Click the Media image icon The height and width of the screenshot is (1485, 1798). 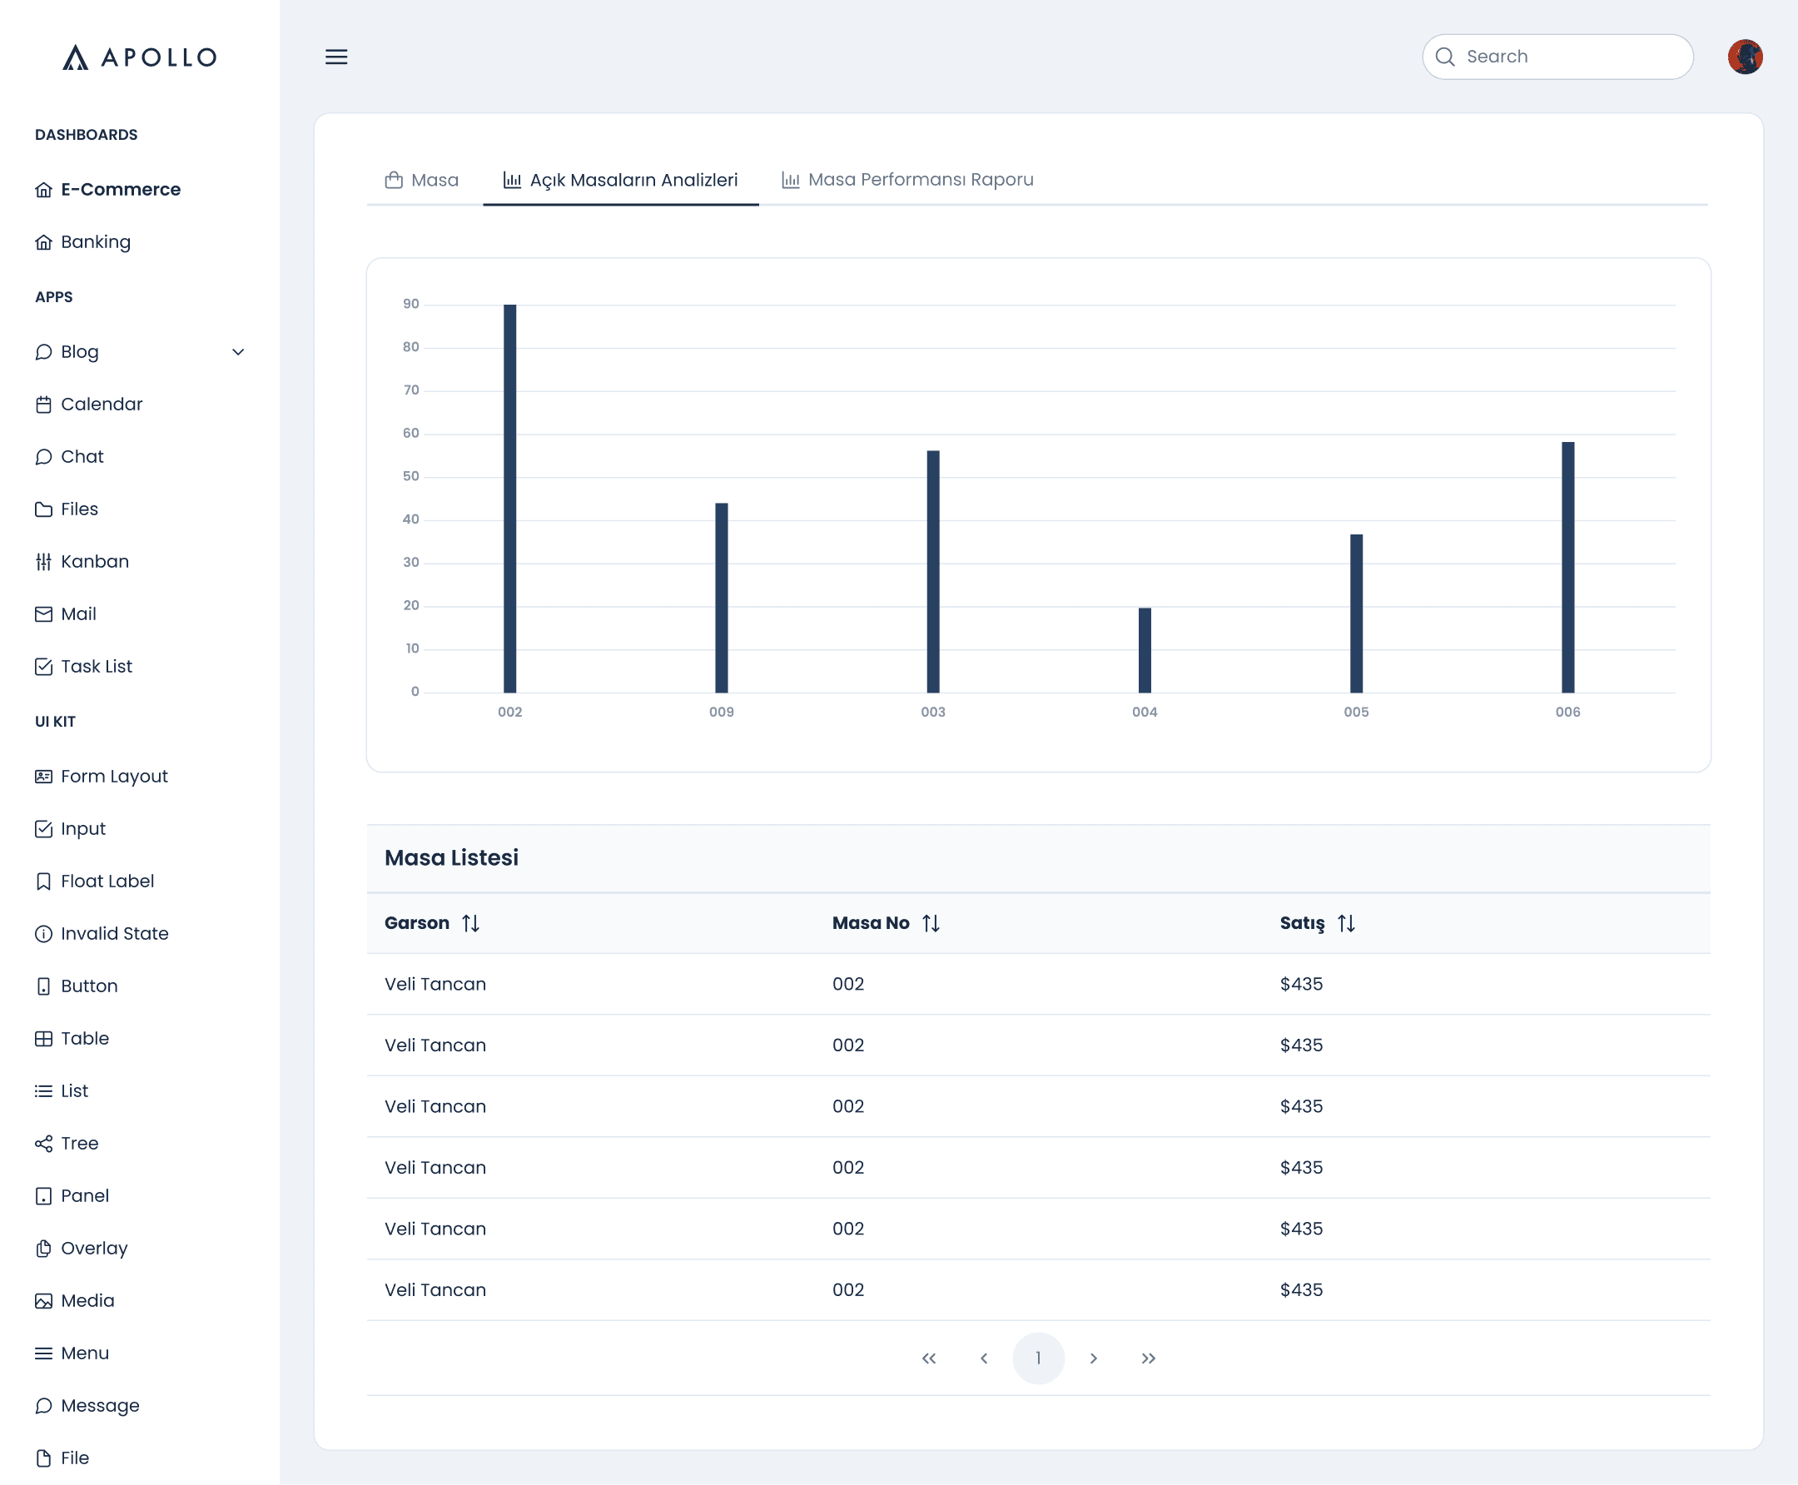43,1301
